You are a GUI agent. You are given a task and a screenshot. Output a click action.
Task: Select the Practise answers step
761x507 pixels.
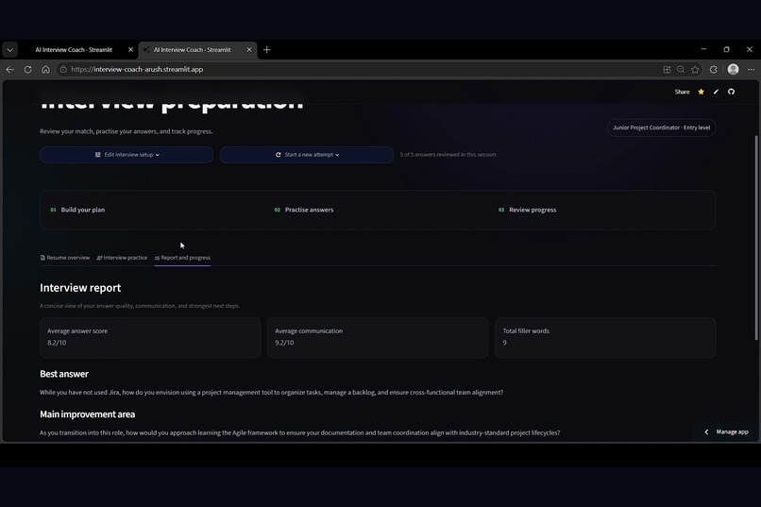(304, 210)
